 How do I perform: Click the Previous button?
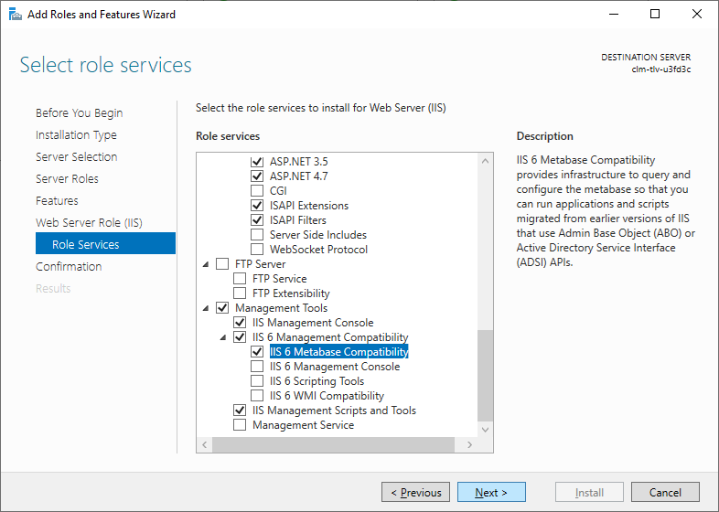415,492
